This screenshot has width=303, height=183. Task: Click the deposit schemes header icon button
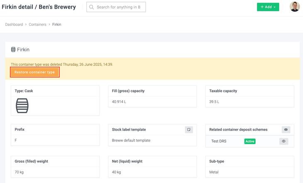[x=286, y=130]
